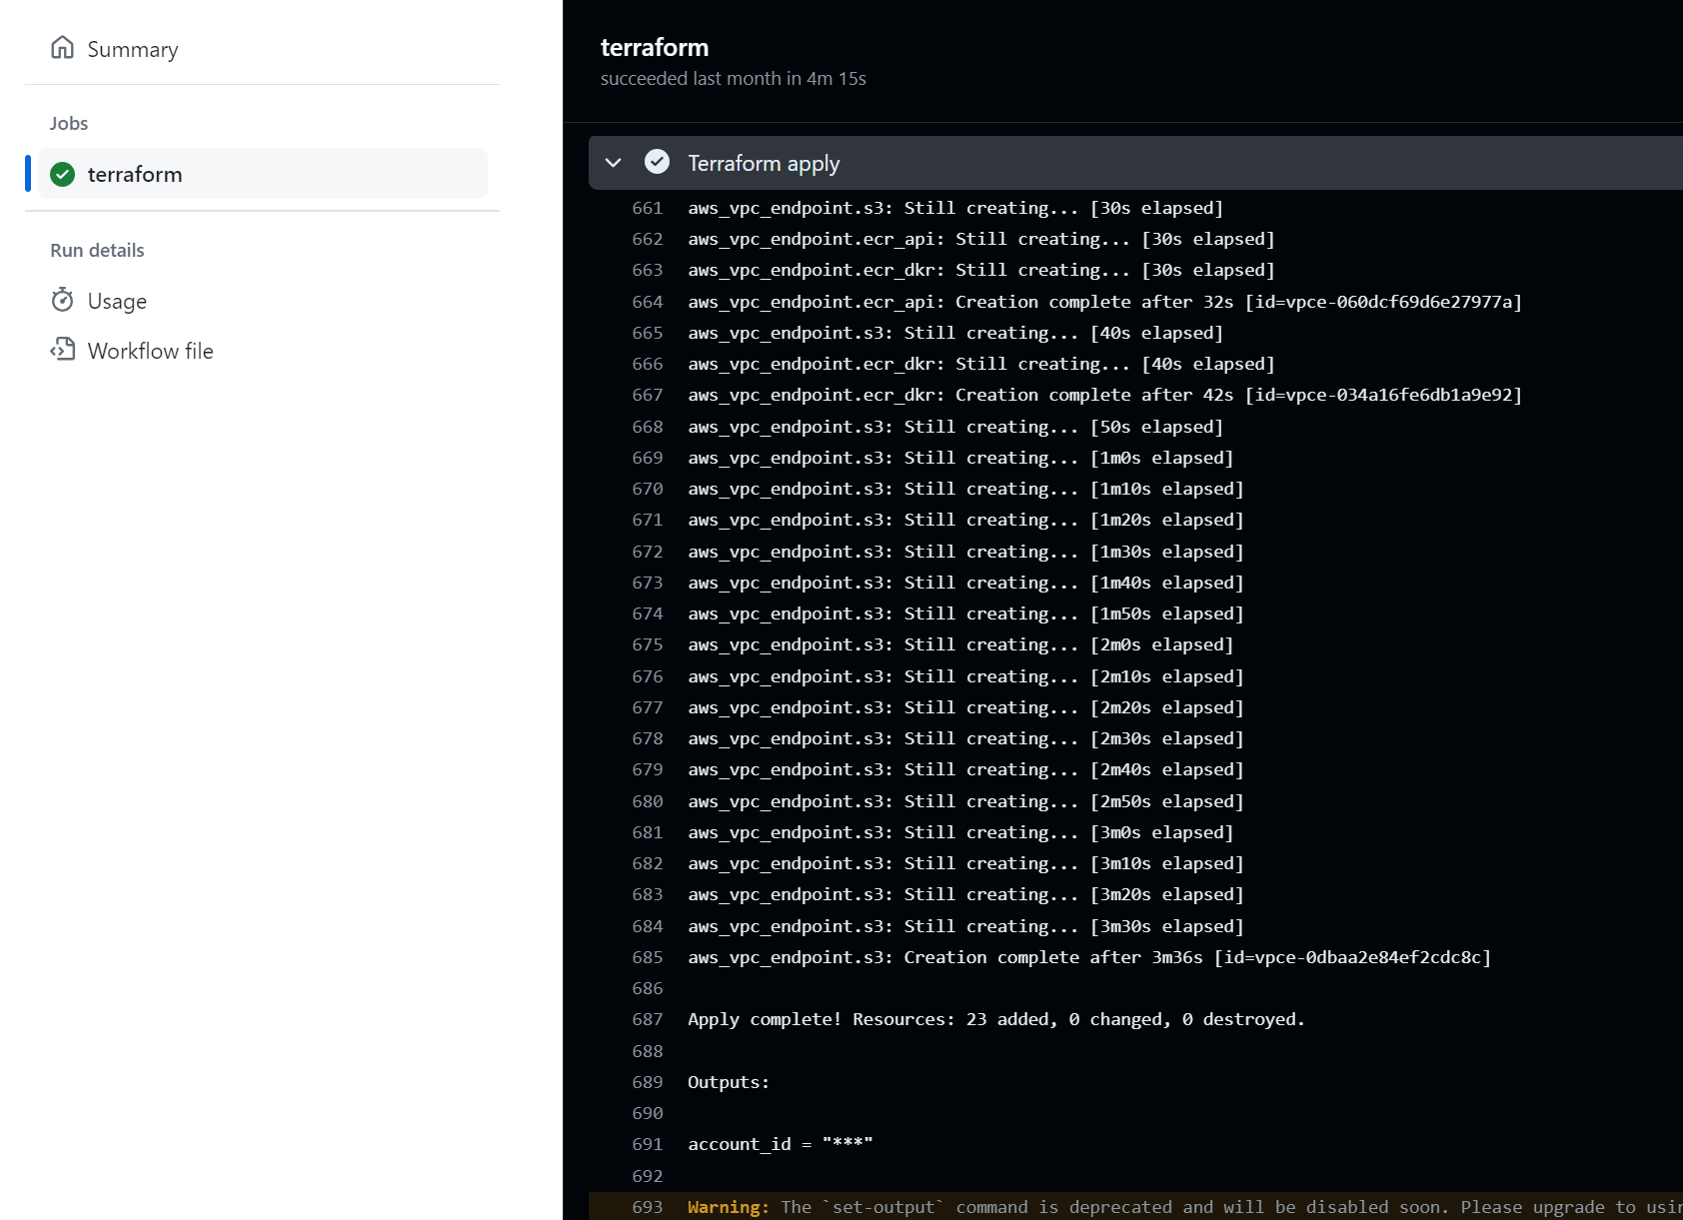Click the terraform job heading

coord(655,47)
